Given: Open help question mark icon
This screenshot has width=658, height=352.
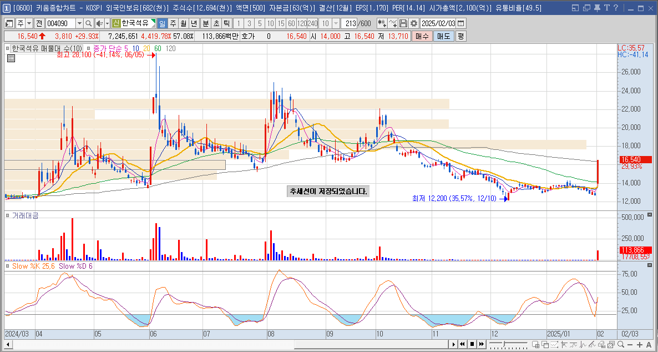Looking at the screenshot, I should coord(616,8).
